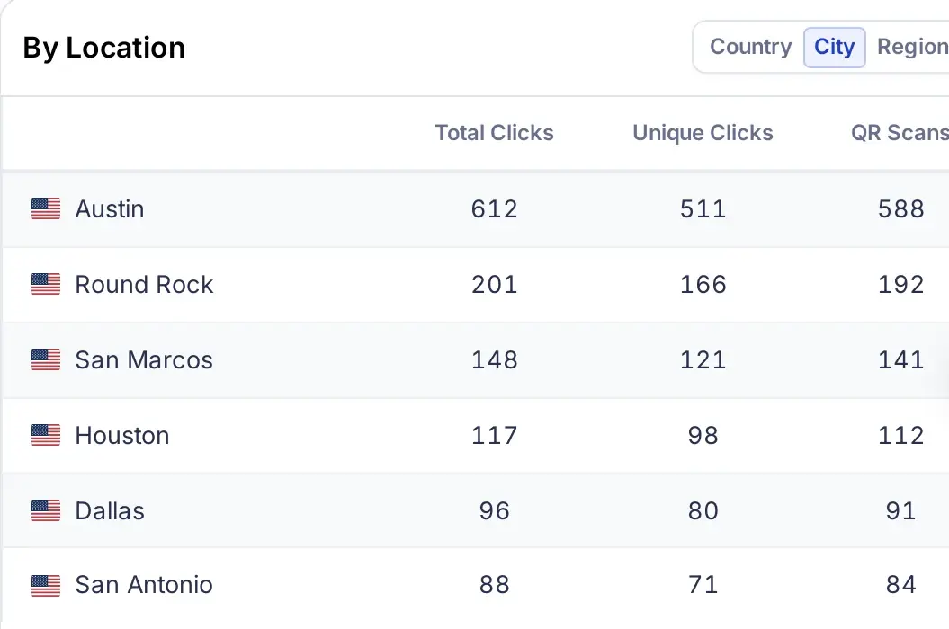Click San Marcos QR scans value 141
The height and width of the screenshot is (629, 949).
(x=901, y=360)
